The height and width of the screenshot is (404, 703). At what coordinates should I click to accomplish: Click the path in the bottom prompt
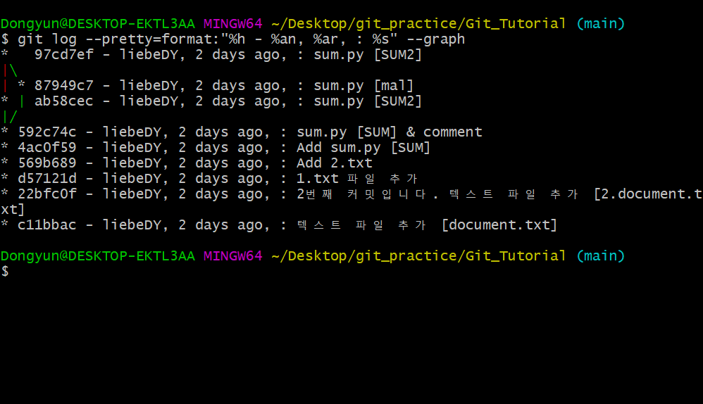coord(418,256)
